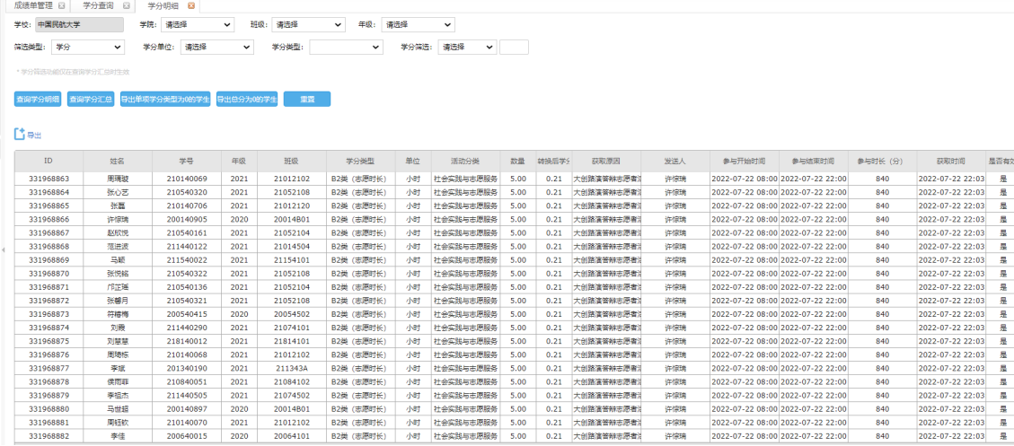Click the 导出 export icon
The height and width of the screenshot is (446, 1014).
pos(20,135)
